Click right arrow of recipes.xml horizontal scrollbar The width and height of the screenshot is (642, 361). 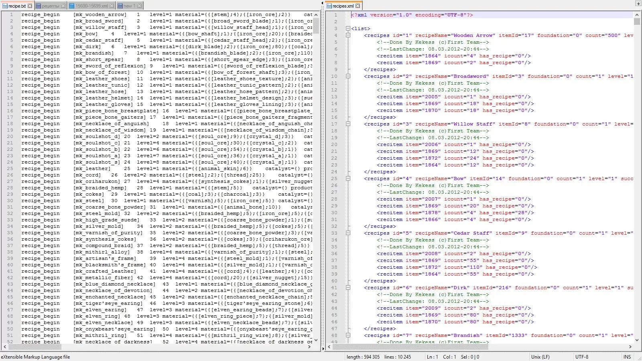click(630, 347)
